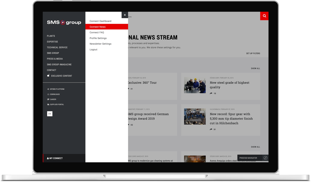Click Set Up Filters link
The height and width of the screenshot is (182, 311).
[253, 53]
